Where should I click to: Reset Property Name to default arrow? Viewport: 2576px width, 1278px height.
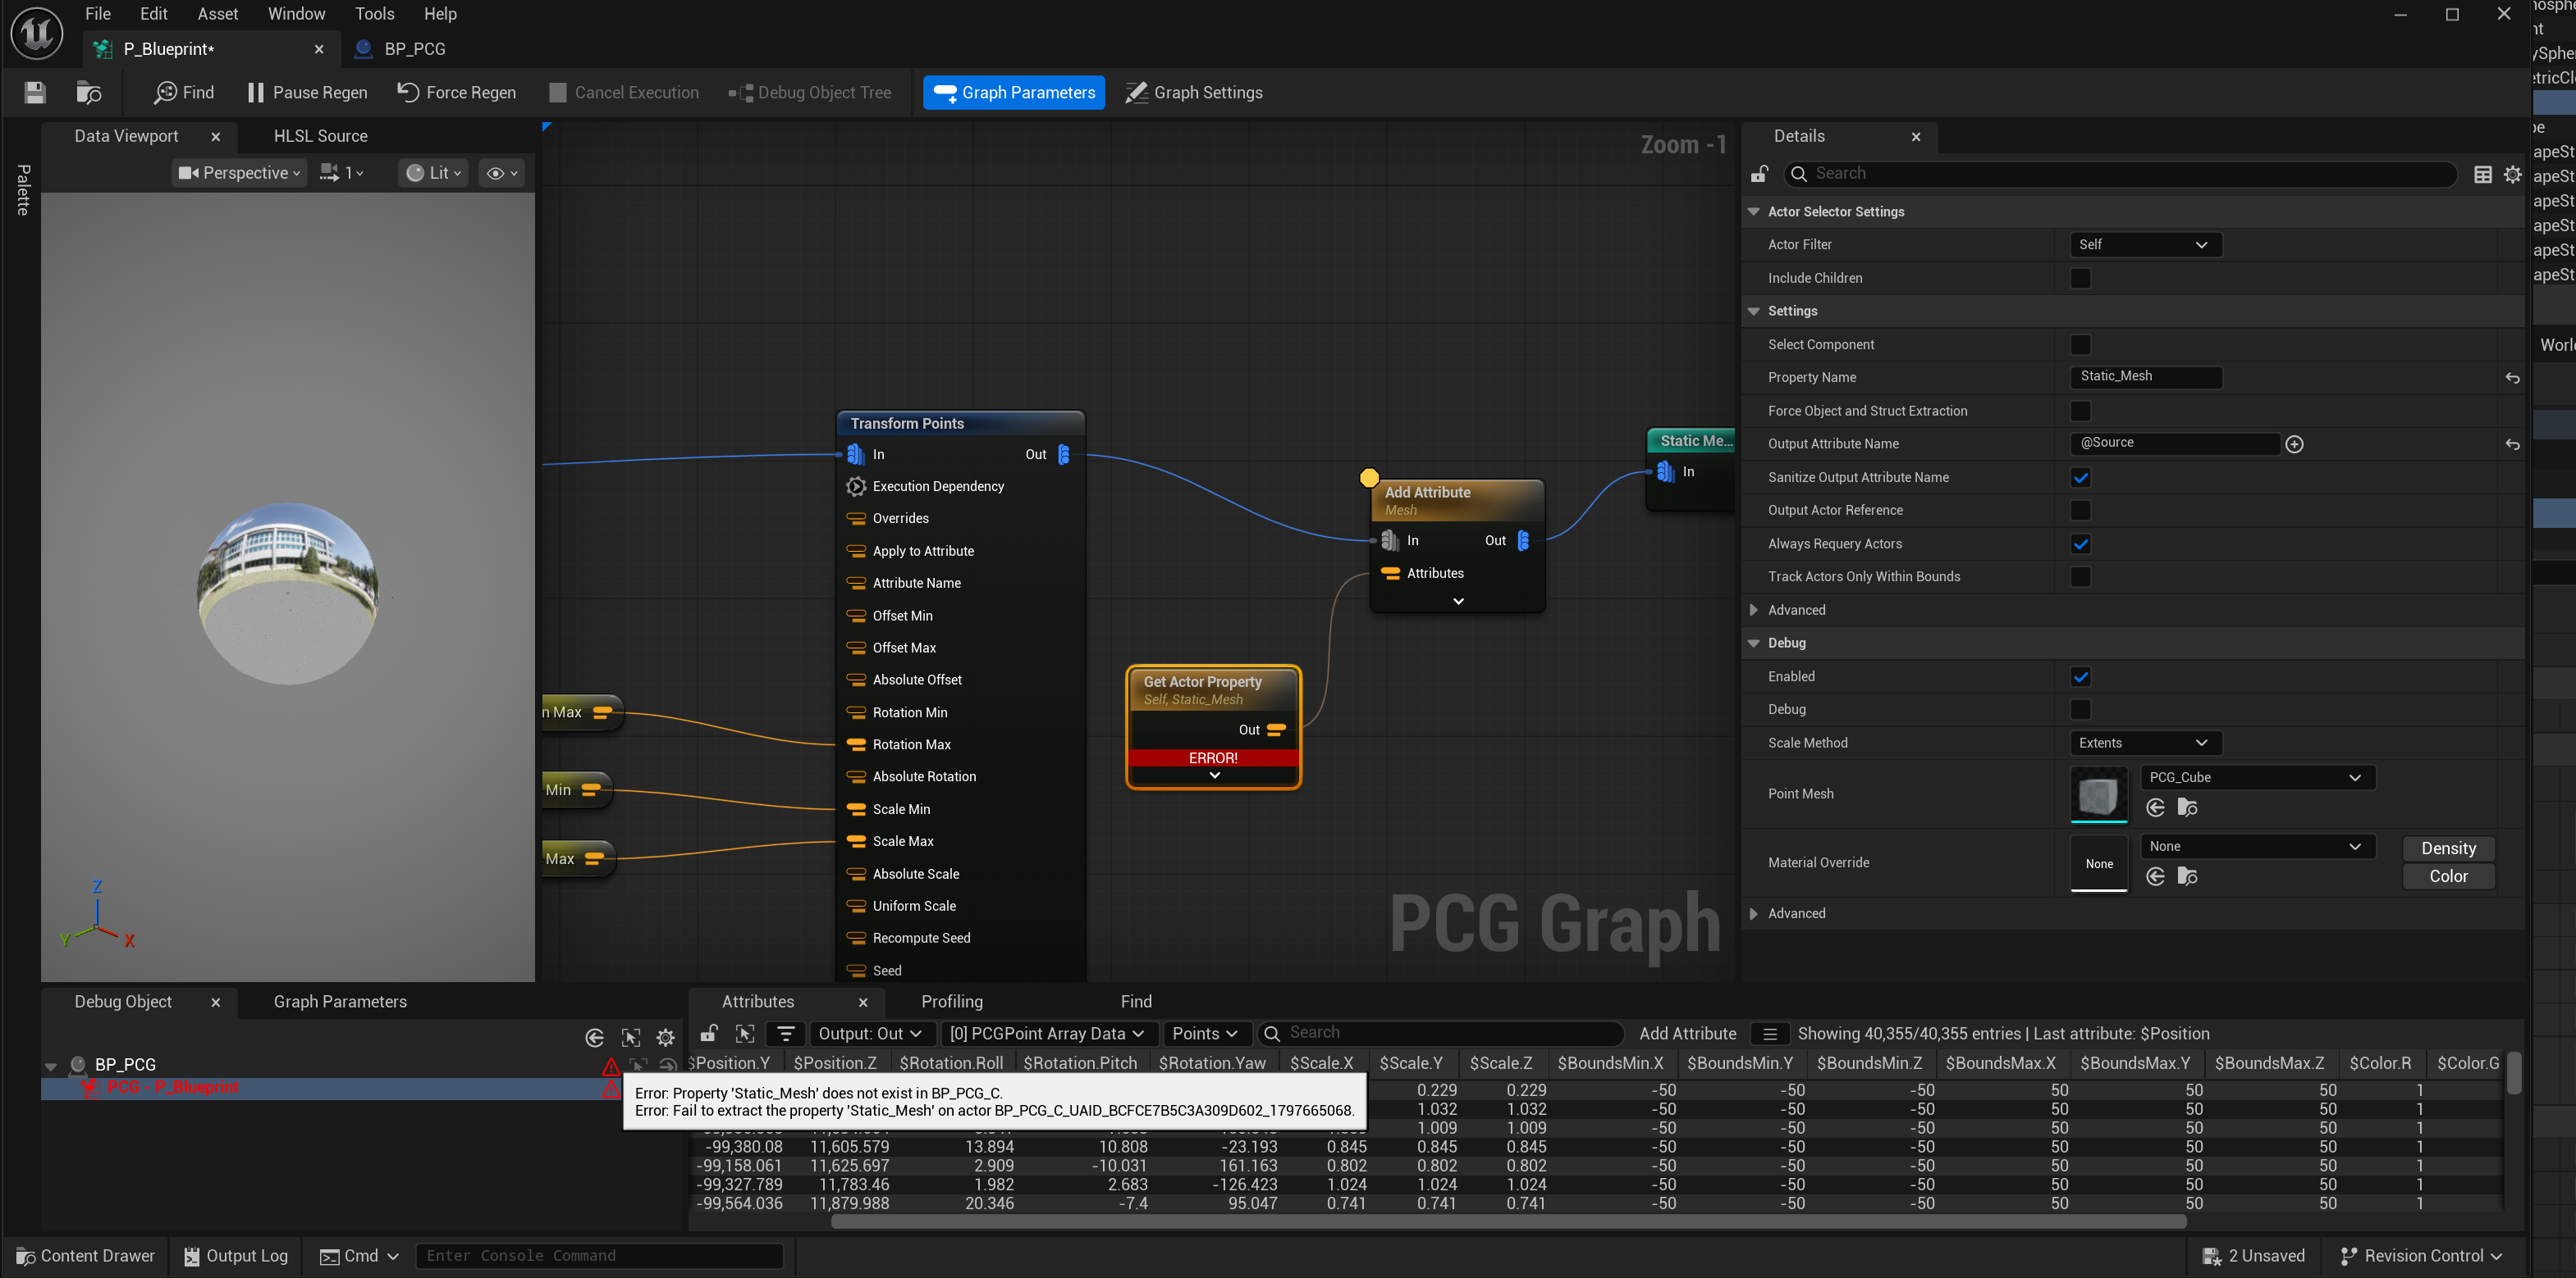pyautogui.click(x=2512, y=378)
